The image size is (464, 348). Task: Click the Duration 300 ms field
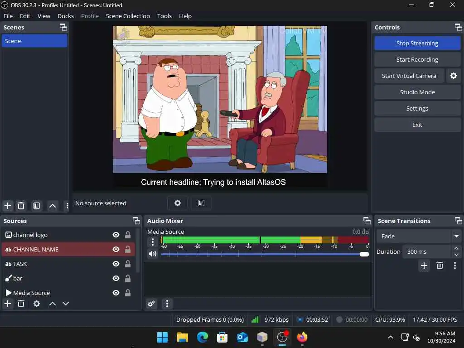tap(427, 251)
